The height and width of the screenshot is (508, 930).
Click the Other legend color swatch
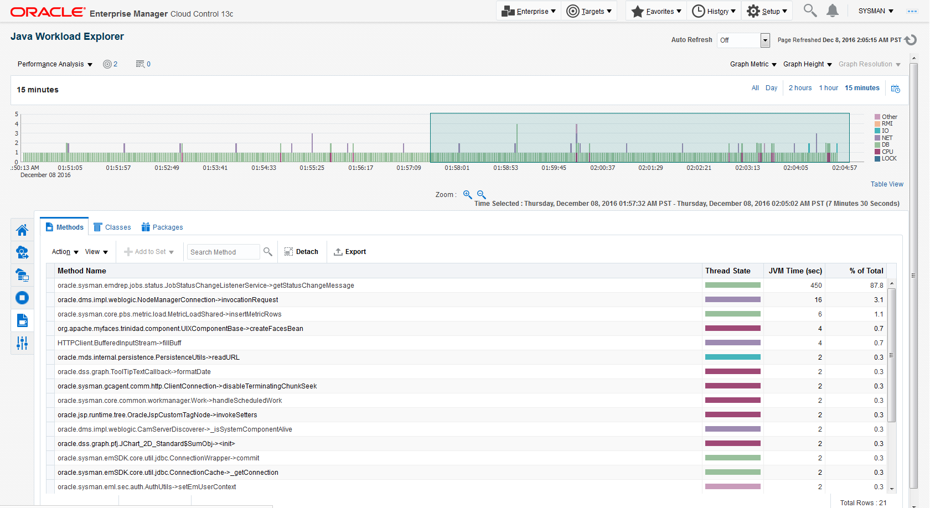[x=877, y=117]
